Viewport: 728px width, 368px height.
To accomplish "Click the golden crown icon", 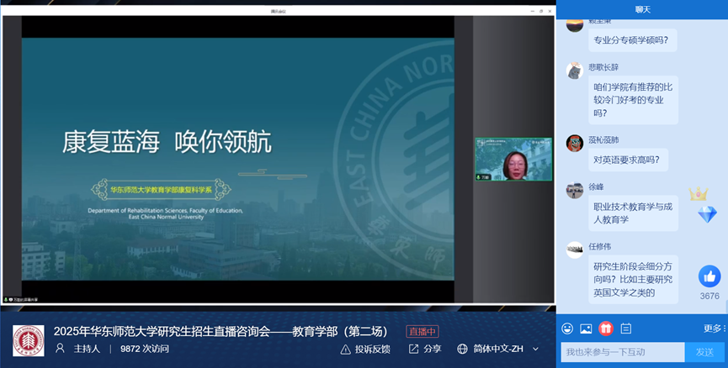I will click(x=699, y=194).
